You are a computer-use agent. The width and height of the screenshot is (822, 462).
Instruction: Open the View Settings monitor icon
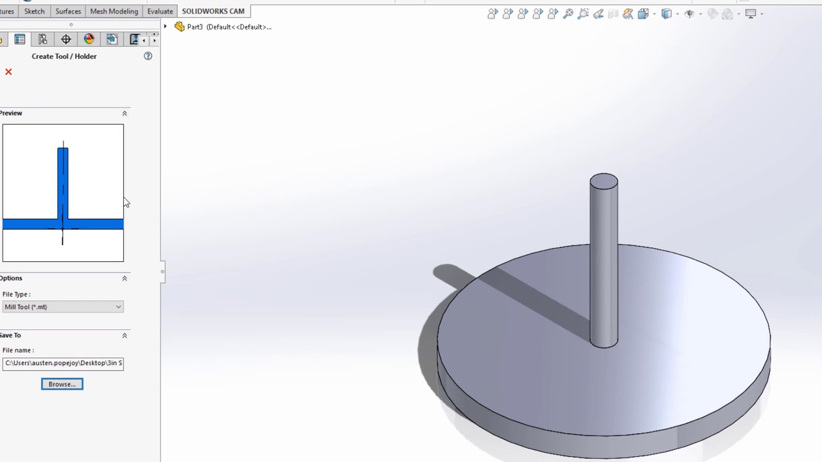point(750,13)
